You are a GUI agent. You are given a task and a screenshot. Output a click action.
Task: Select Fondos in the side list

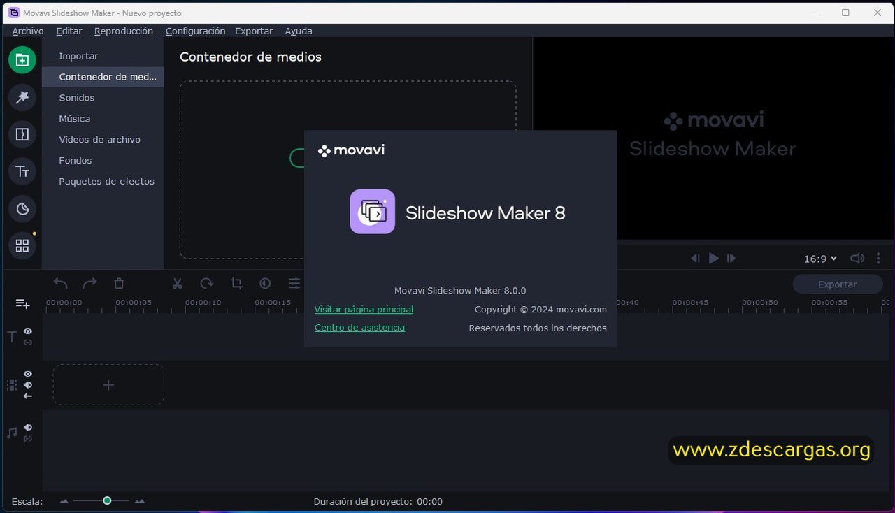103,160
